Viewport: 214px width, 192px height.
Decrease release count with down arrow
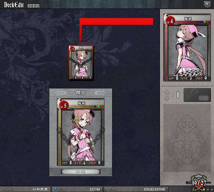point(167,98)
